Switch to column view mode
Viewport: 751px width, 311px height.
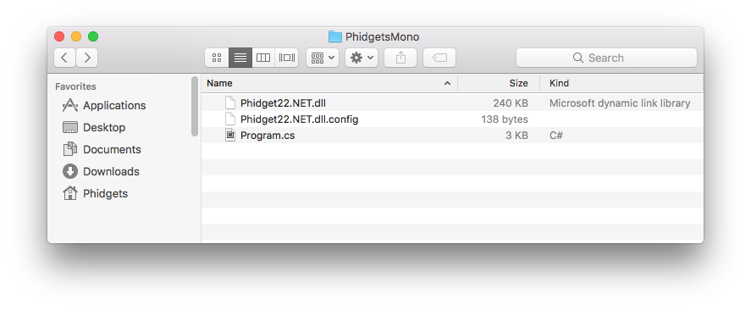pyautogui.click(x=263, y=58)
